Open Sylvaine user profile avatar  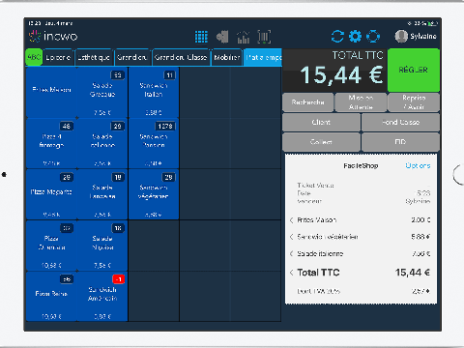[x=401, y=36]
